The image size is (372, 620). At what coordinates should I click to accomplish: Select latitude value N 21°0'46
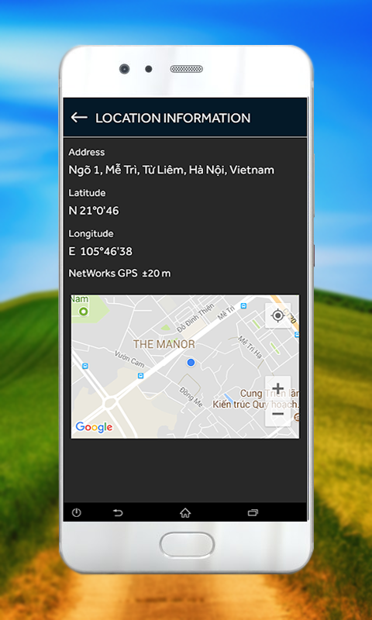coord(94,211)
